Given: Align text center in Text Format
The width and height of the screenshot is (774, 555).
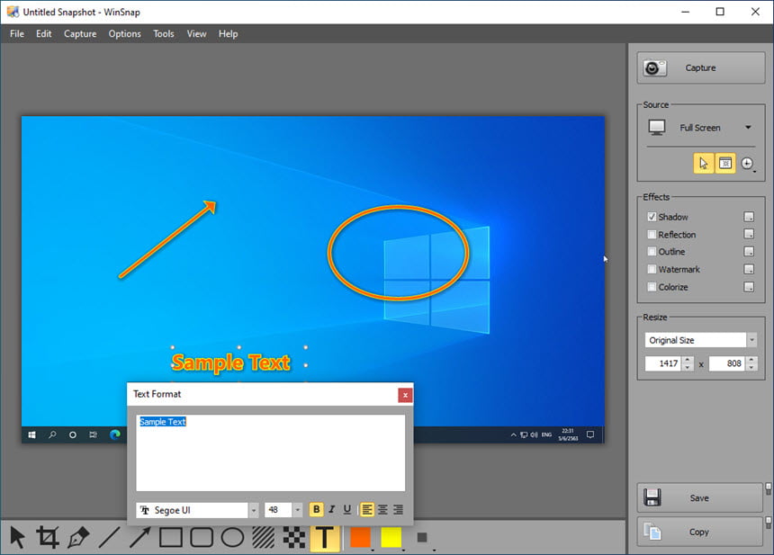Looking at the screenshot, I should pyautogui.click(x=382, y=510).
